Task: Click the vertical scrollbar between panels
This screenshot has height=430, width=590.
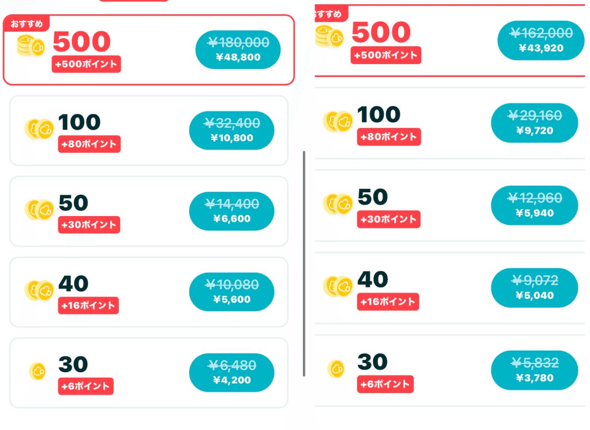Action: (304, 263)
